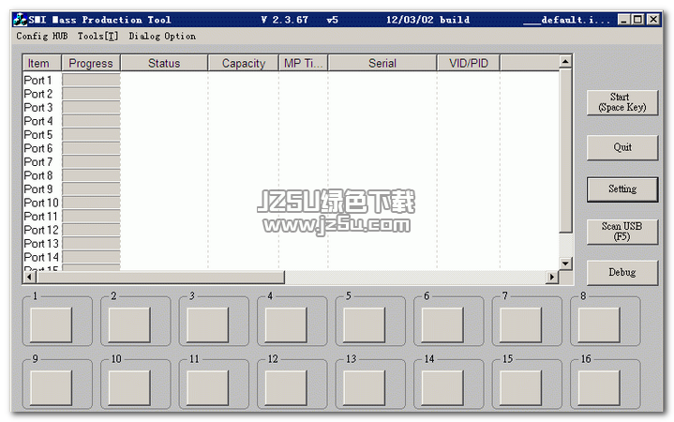Select the Port 1 row
The width and height of the screenshot is (674, 422).
(291, 80)
